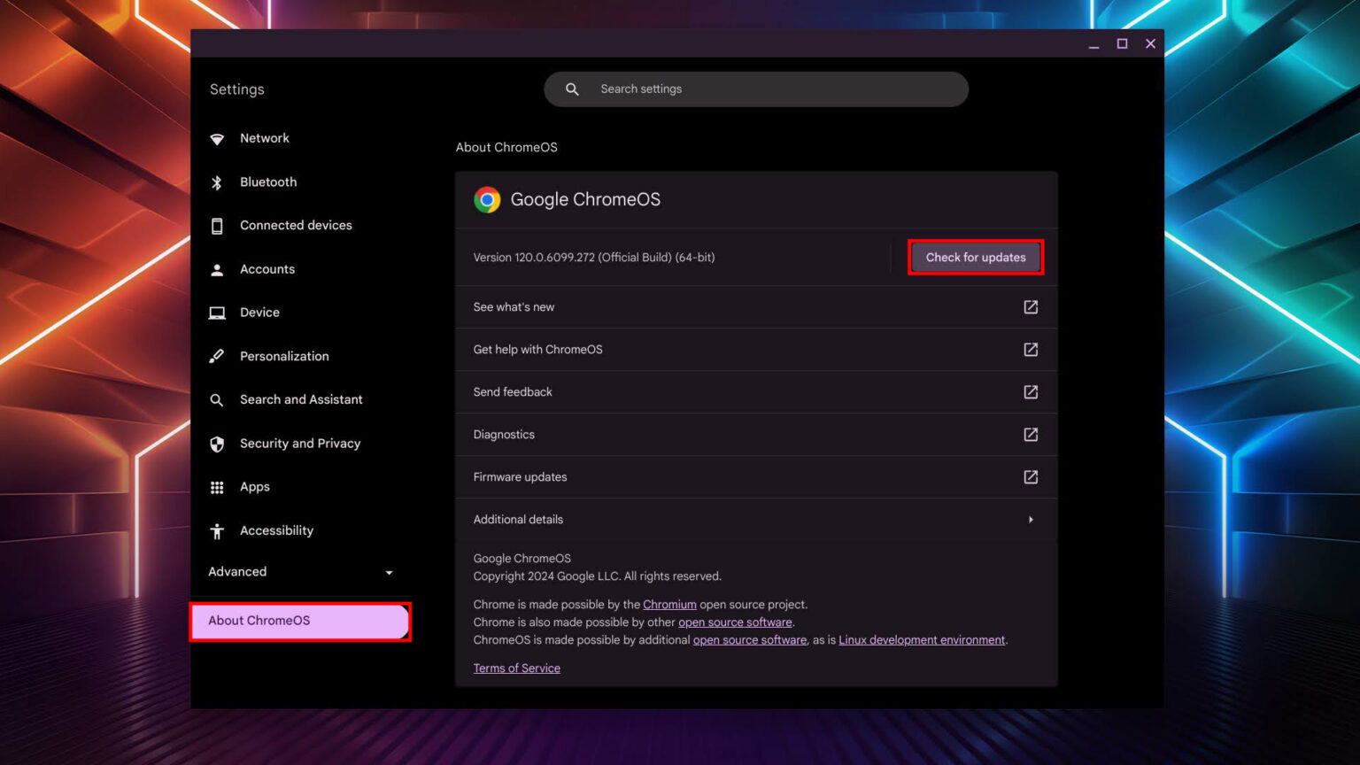This screenshot has width=1360, height=765.
Task: Open the Linux development environment link
Action: coord(921,639)
